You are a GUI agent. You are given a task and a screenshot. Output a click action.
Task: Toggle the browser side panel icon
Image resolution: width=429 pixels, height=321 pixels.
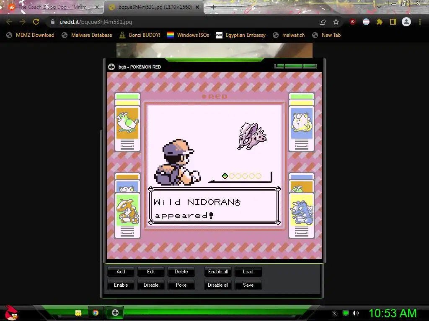coord(393,22)
